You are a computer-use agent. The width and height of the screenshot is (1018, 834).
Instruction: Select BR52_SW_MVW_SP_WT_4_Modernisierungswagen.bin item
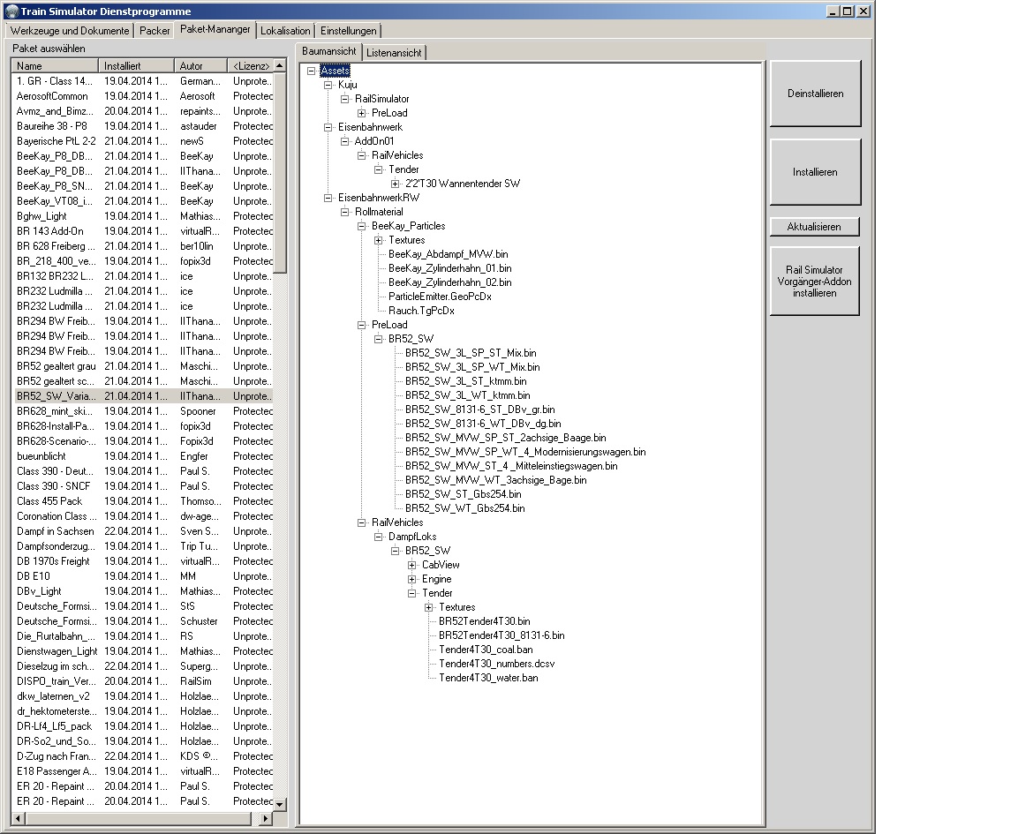tap(525, 452)
